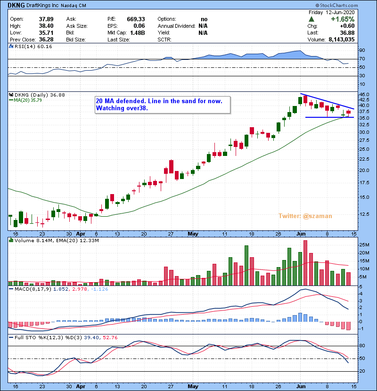
Task: Click the 26 date label on the price chart axis
Action: [x=278, y=234]
